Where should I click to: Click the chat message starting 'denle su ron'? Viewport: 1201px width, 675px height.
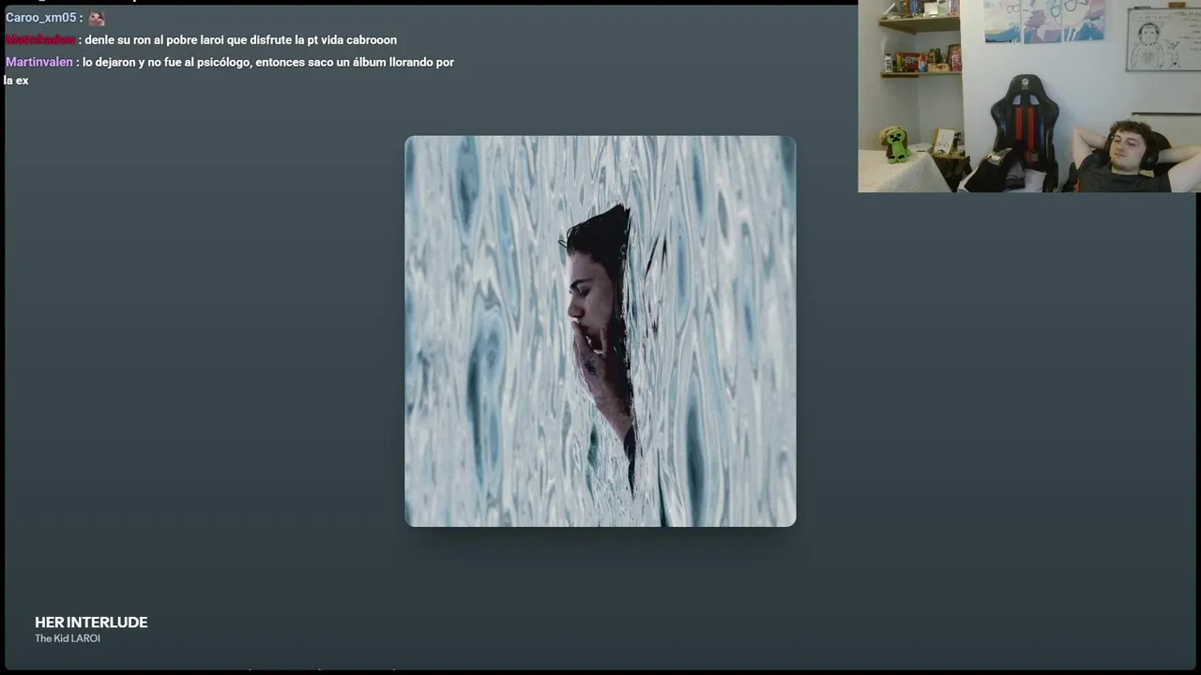[241, 40]
